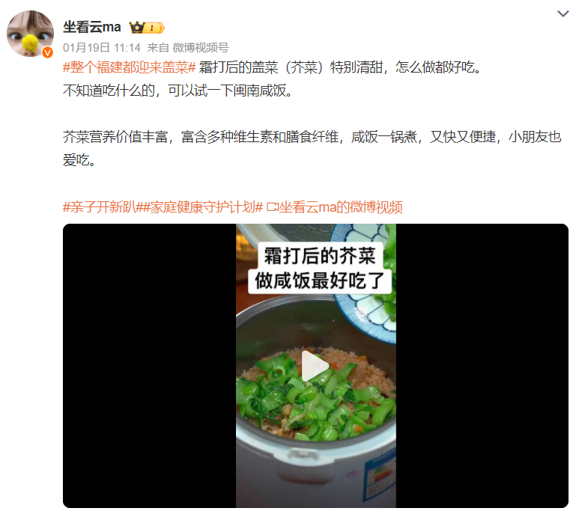The image size is (582, 517).
Task: Click the post text about 闽南咸饭
Action: 178,91
